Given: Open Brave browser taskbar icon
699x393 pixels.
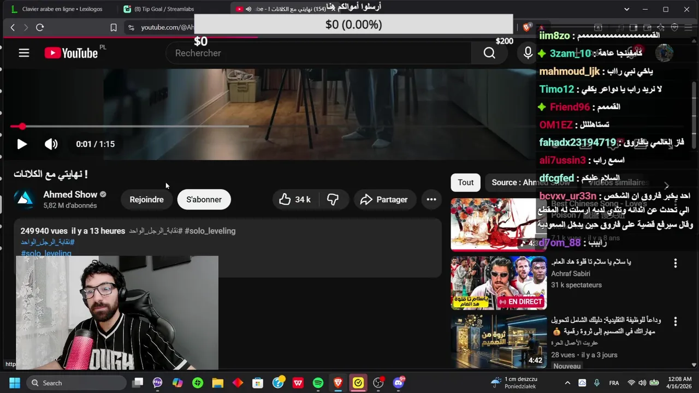Looking at the screenshot, I should click(338, 383).
